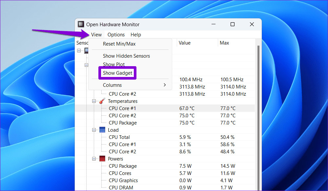This screenshot has height=191, width=328.
Task: Open the Help menu
Action: point(136,35)
